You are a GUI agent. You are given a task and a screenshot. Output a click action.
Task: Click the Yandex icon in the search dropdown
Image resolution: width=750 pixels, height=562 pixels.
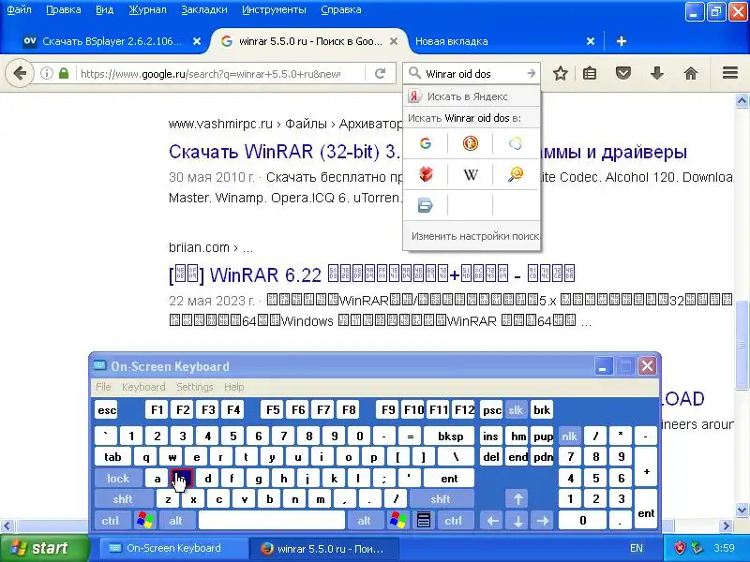(414, 96)
